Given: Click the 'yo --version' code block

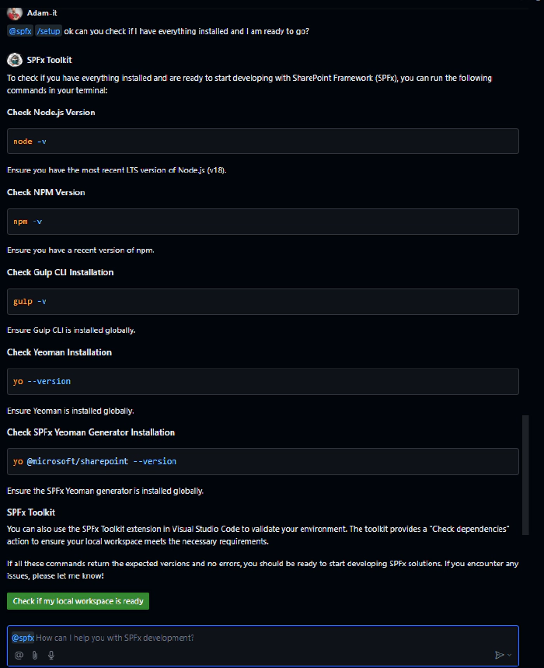Looking at the screenshot, I should (x=262, y=381).
